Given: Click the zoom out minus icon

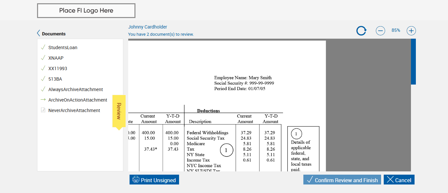Looking at the screenshot, I should click(380, 31).
